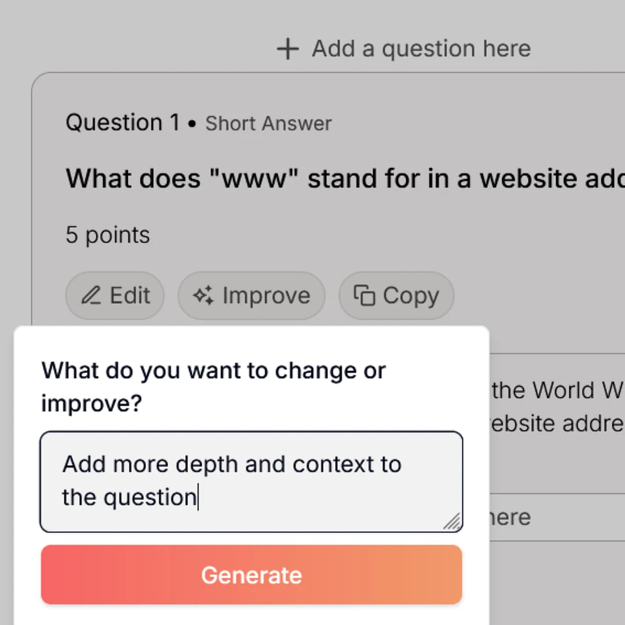Click the text area resize handle
The image size is (625, 625).
(x=453, y=522)
